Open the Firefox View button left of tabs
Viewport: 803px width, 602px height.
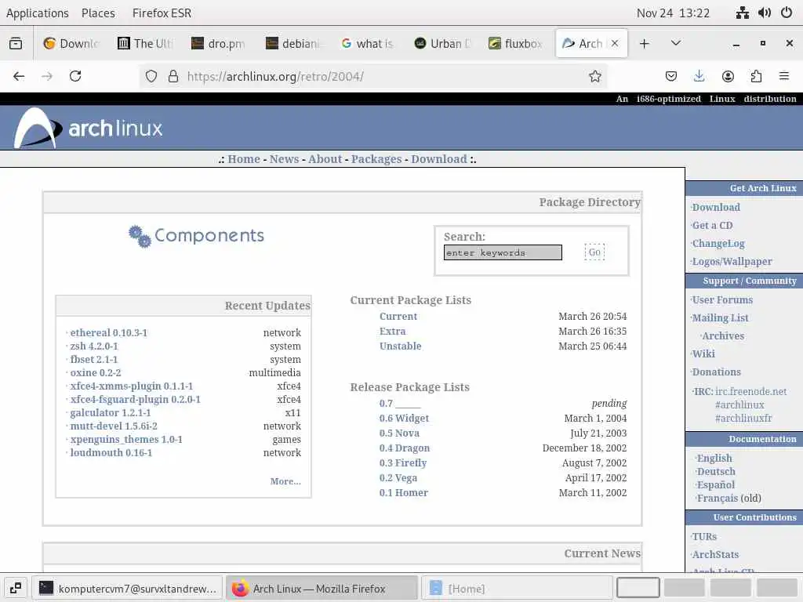pos(16,44)
